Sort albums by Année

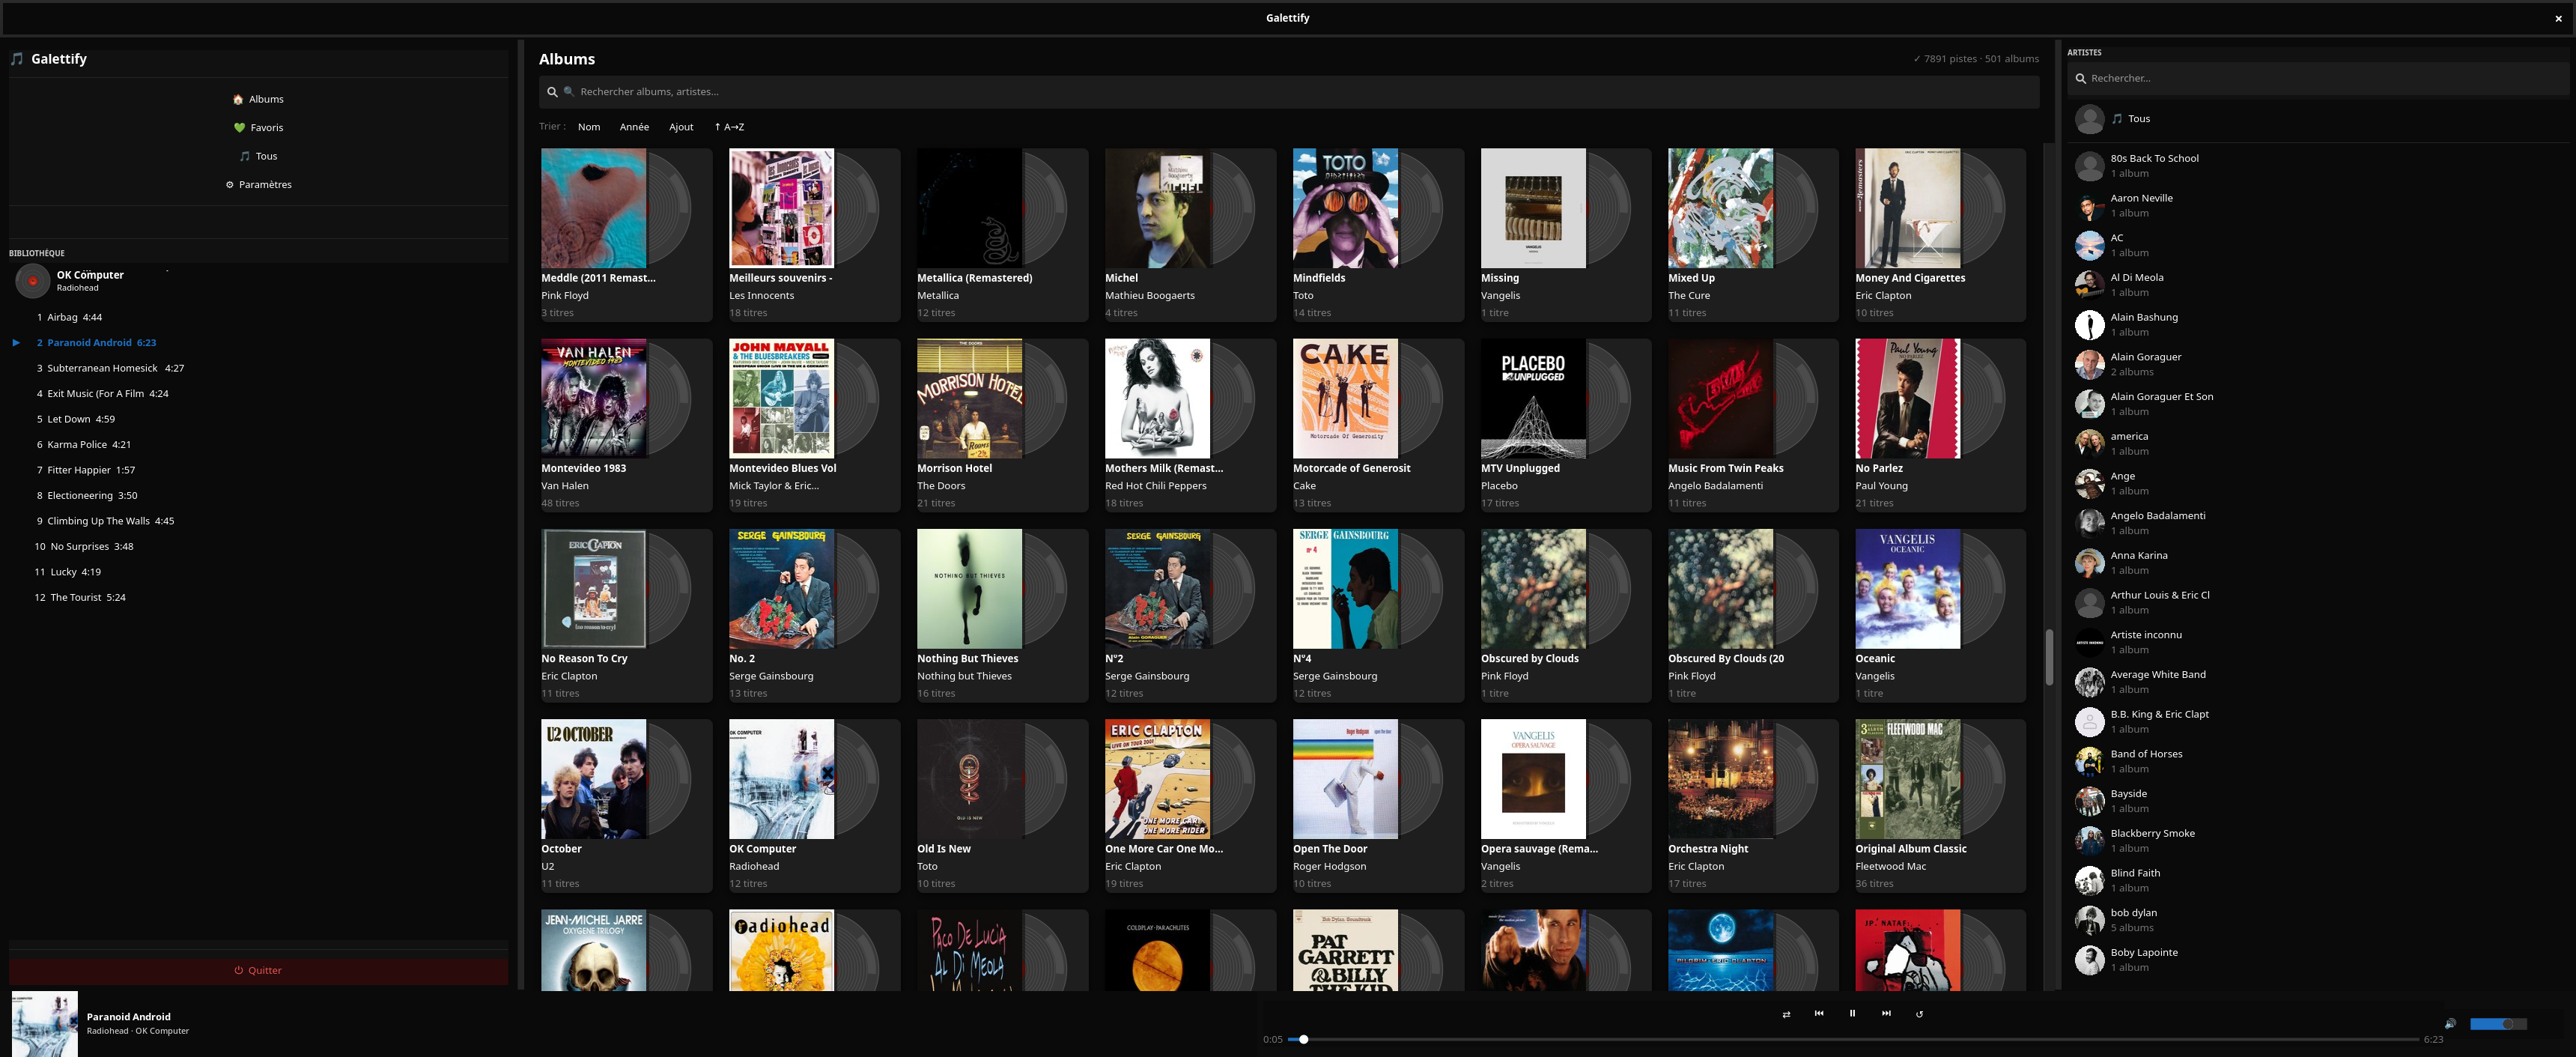pyautogui.click(x=634, y=127)
